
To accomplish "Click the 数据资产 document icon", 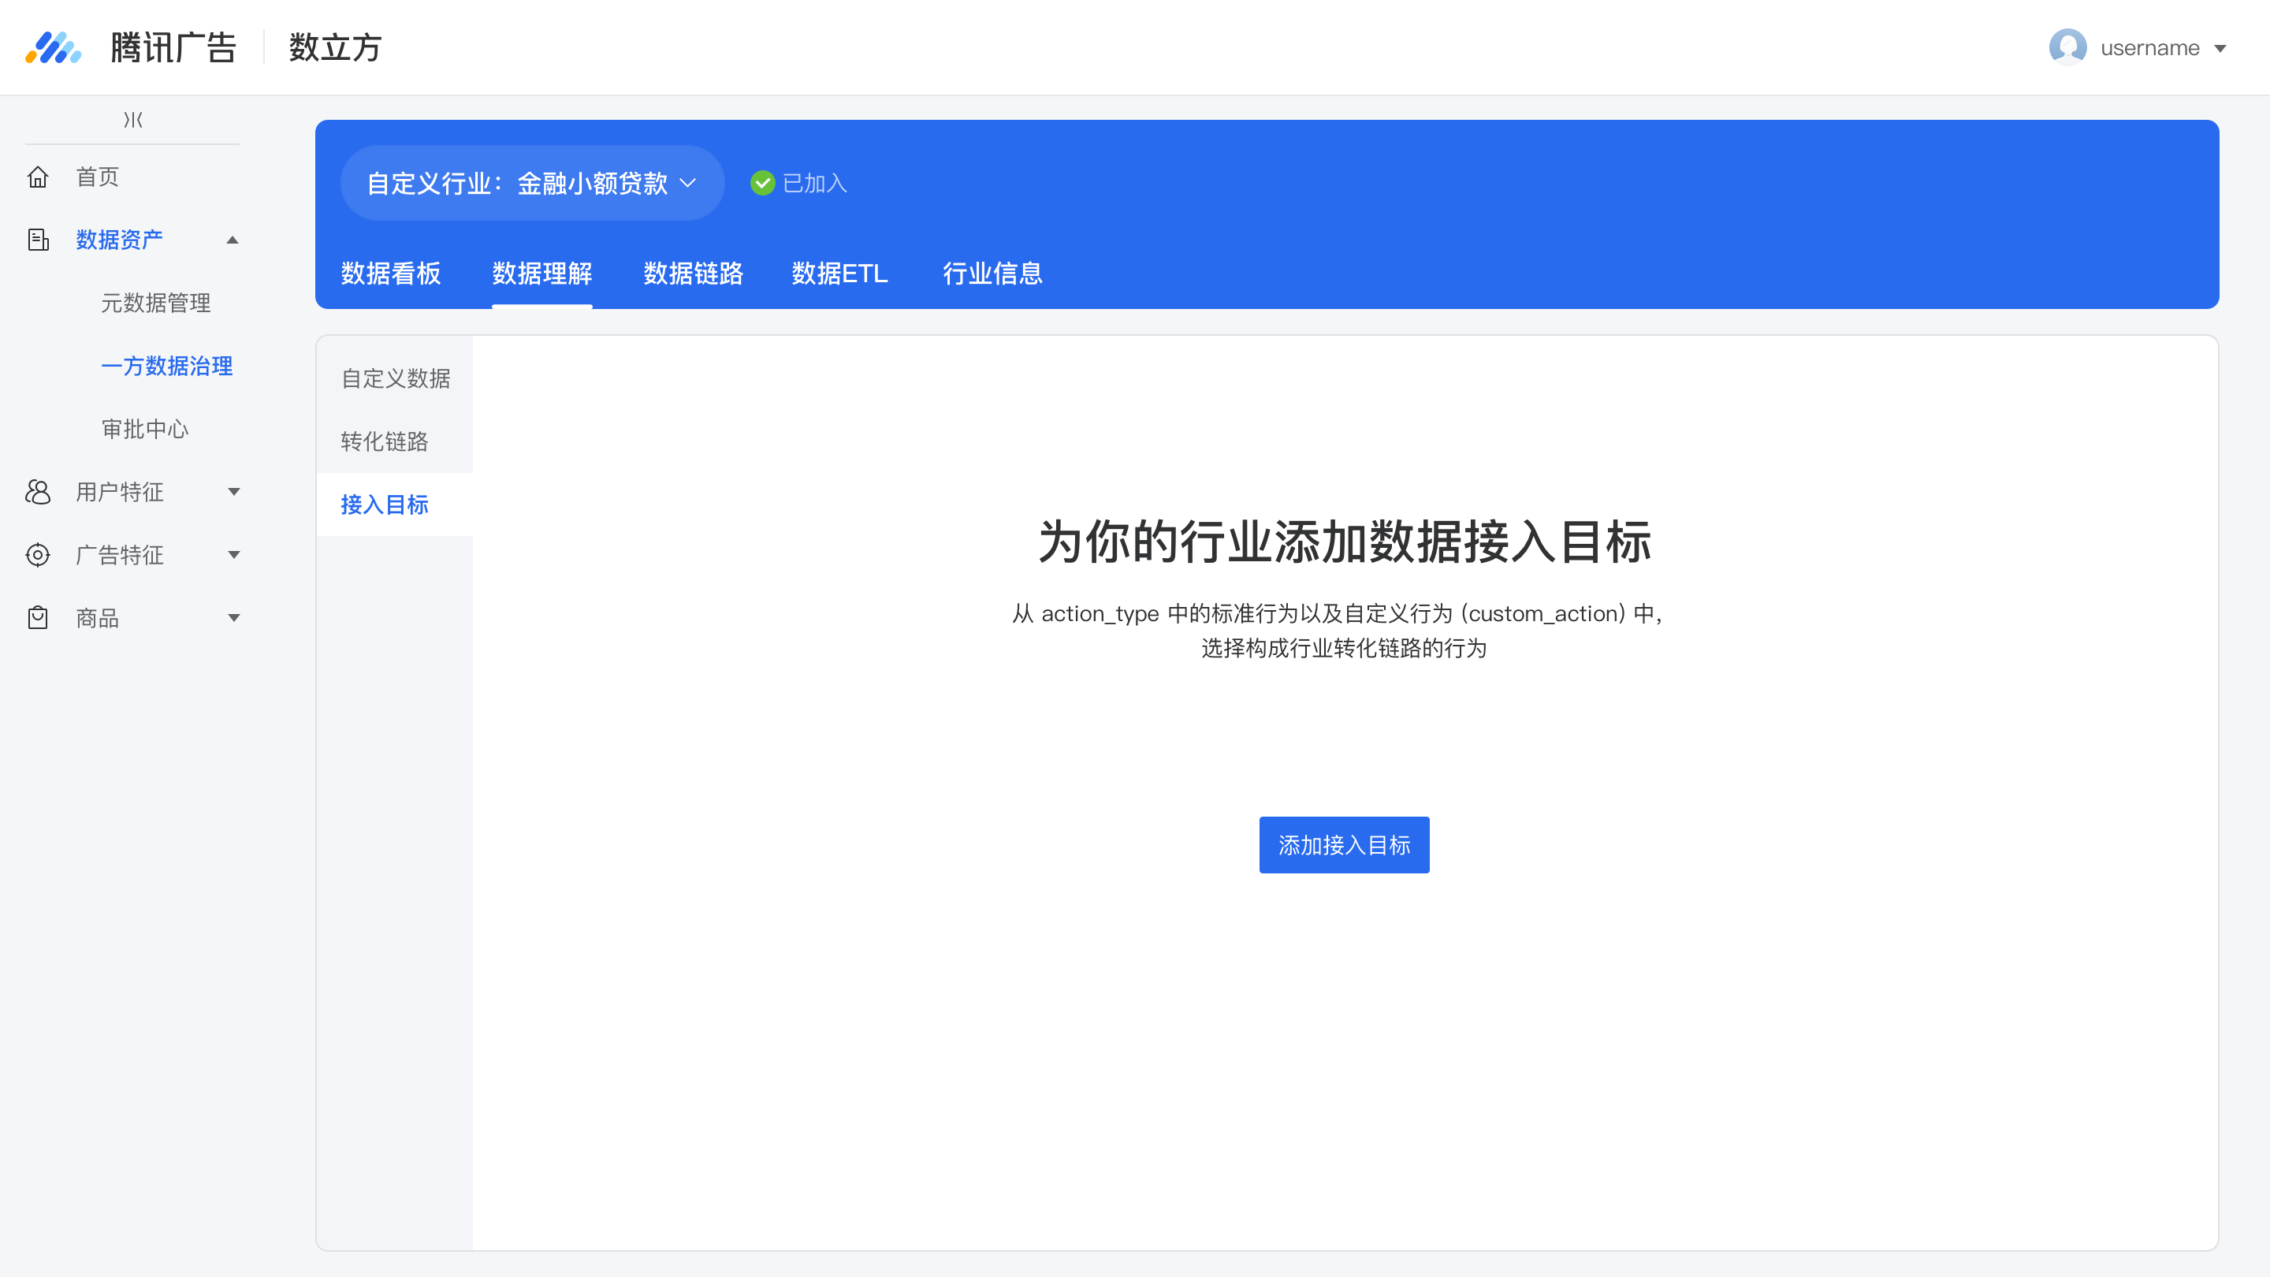I will click(38, 240).
